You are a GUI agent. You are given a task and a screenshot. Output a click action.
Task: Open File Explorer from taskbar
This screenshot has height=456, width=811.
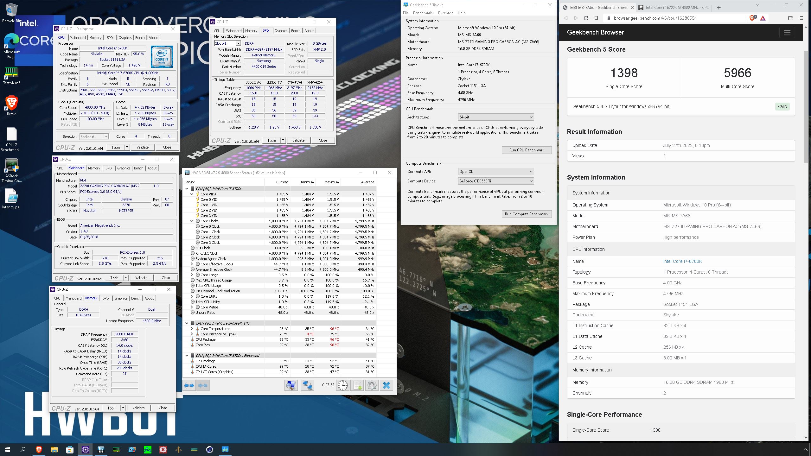point(54,449)
